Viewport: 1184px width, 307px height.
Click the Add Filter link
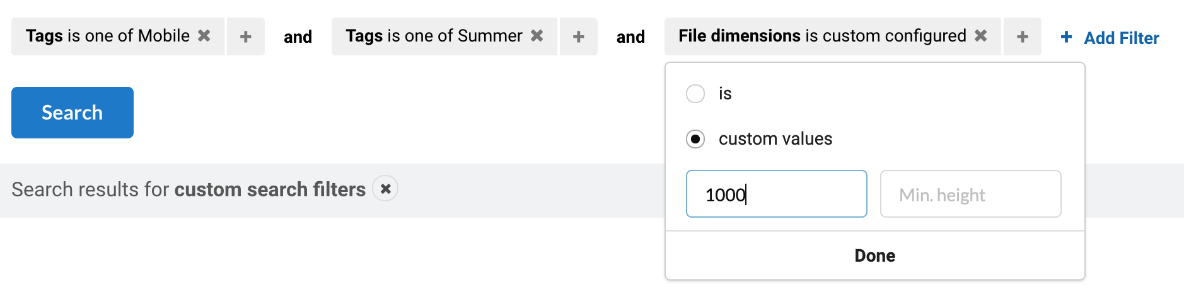coord(1122,38)
